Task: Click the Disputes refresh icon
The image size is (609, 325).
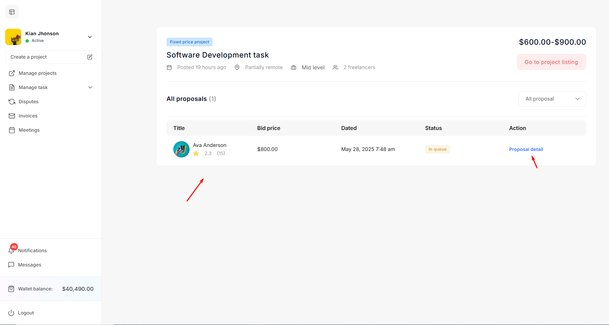Action: [12, 102]
